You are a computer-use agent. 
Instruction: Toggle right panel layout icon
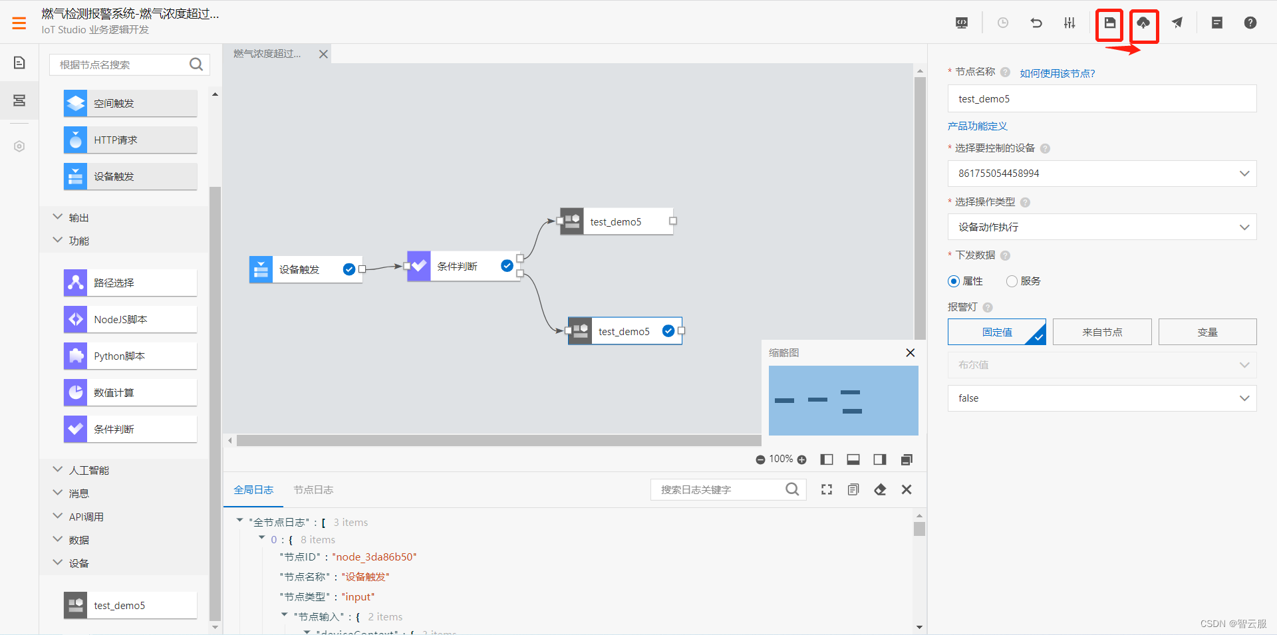[x=880, y=459]
